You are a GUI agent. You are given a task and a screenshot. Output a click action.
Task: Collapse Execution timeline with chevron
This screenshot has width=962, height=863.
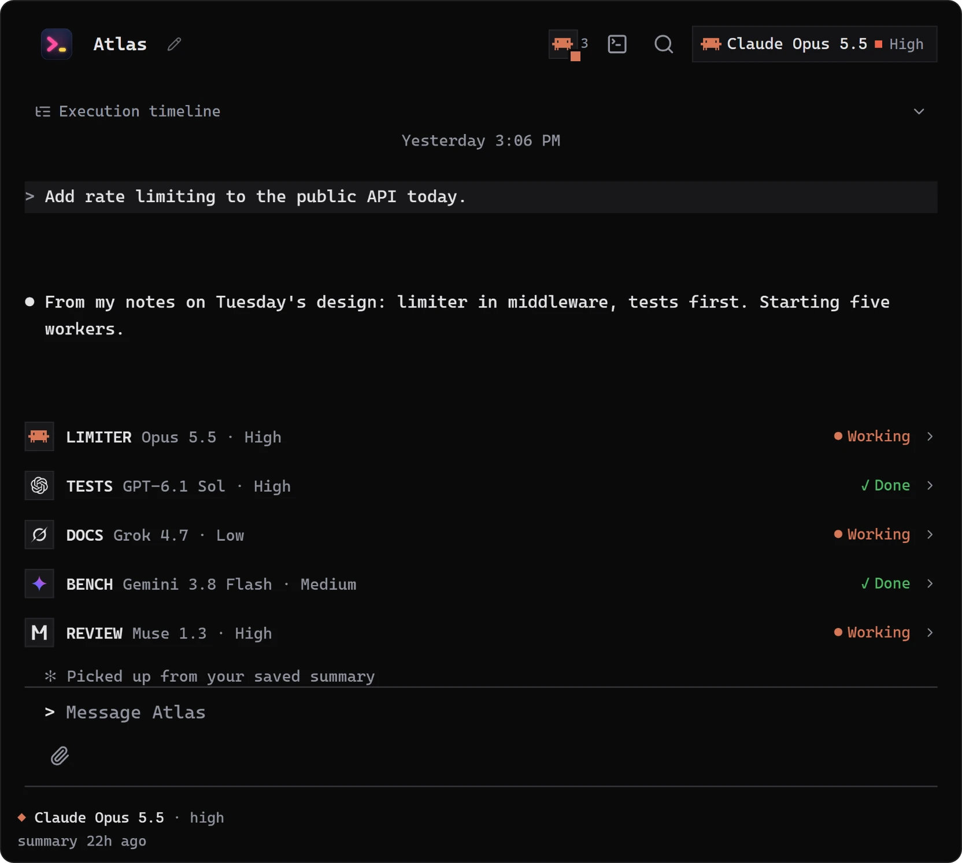(x=919, y=111)
